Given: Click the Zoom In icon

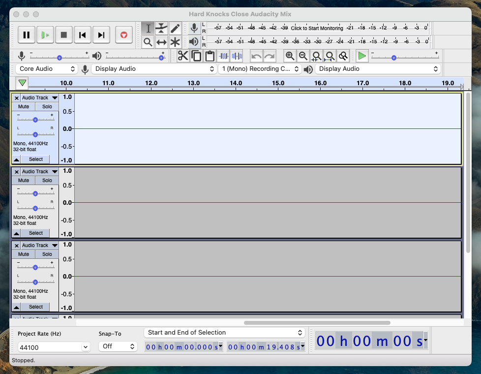Looking at the screenshot, I should (x=290, y=56).
